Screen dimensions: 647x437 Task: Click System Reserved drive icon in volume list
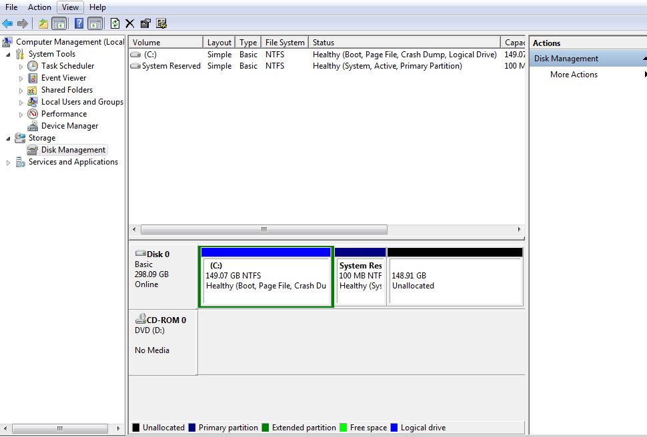pos(135,66)
